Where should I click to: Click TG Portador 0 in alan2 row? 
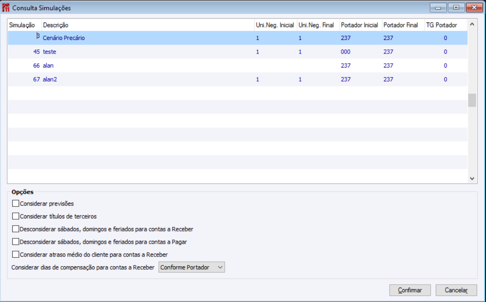tap(446, 79)
